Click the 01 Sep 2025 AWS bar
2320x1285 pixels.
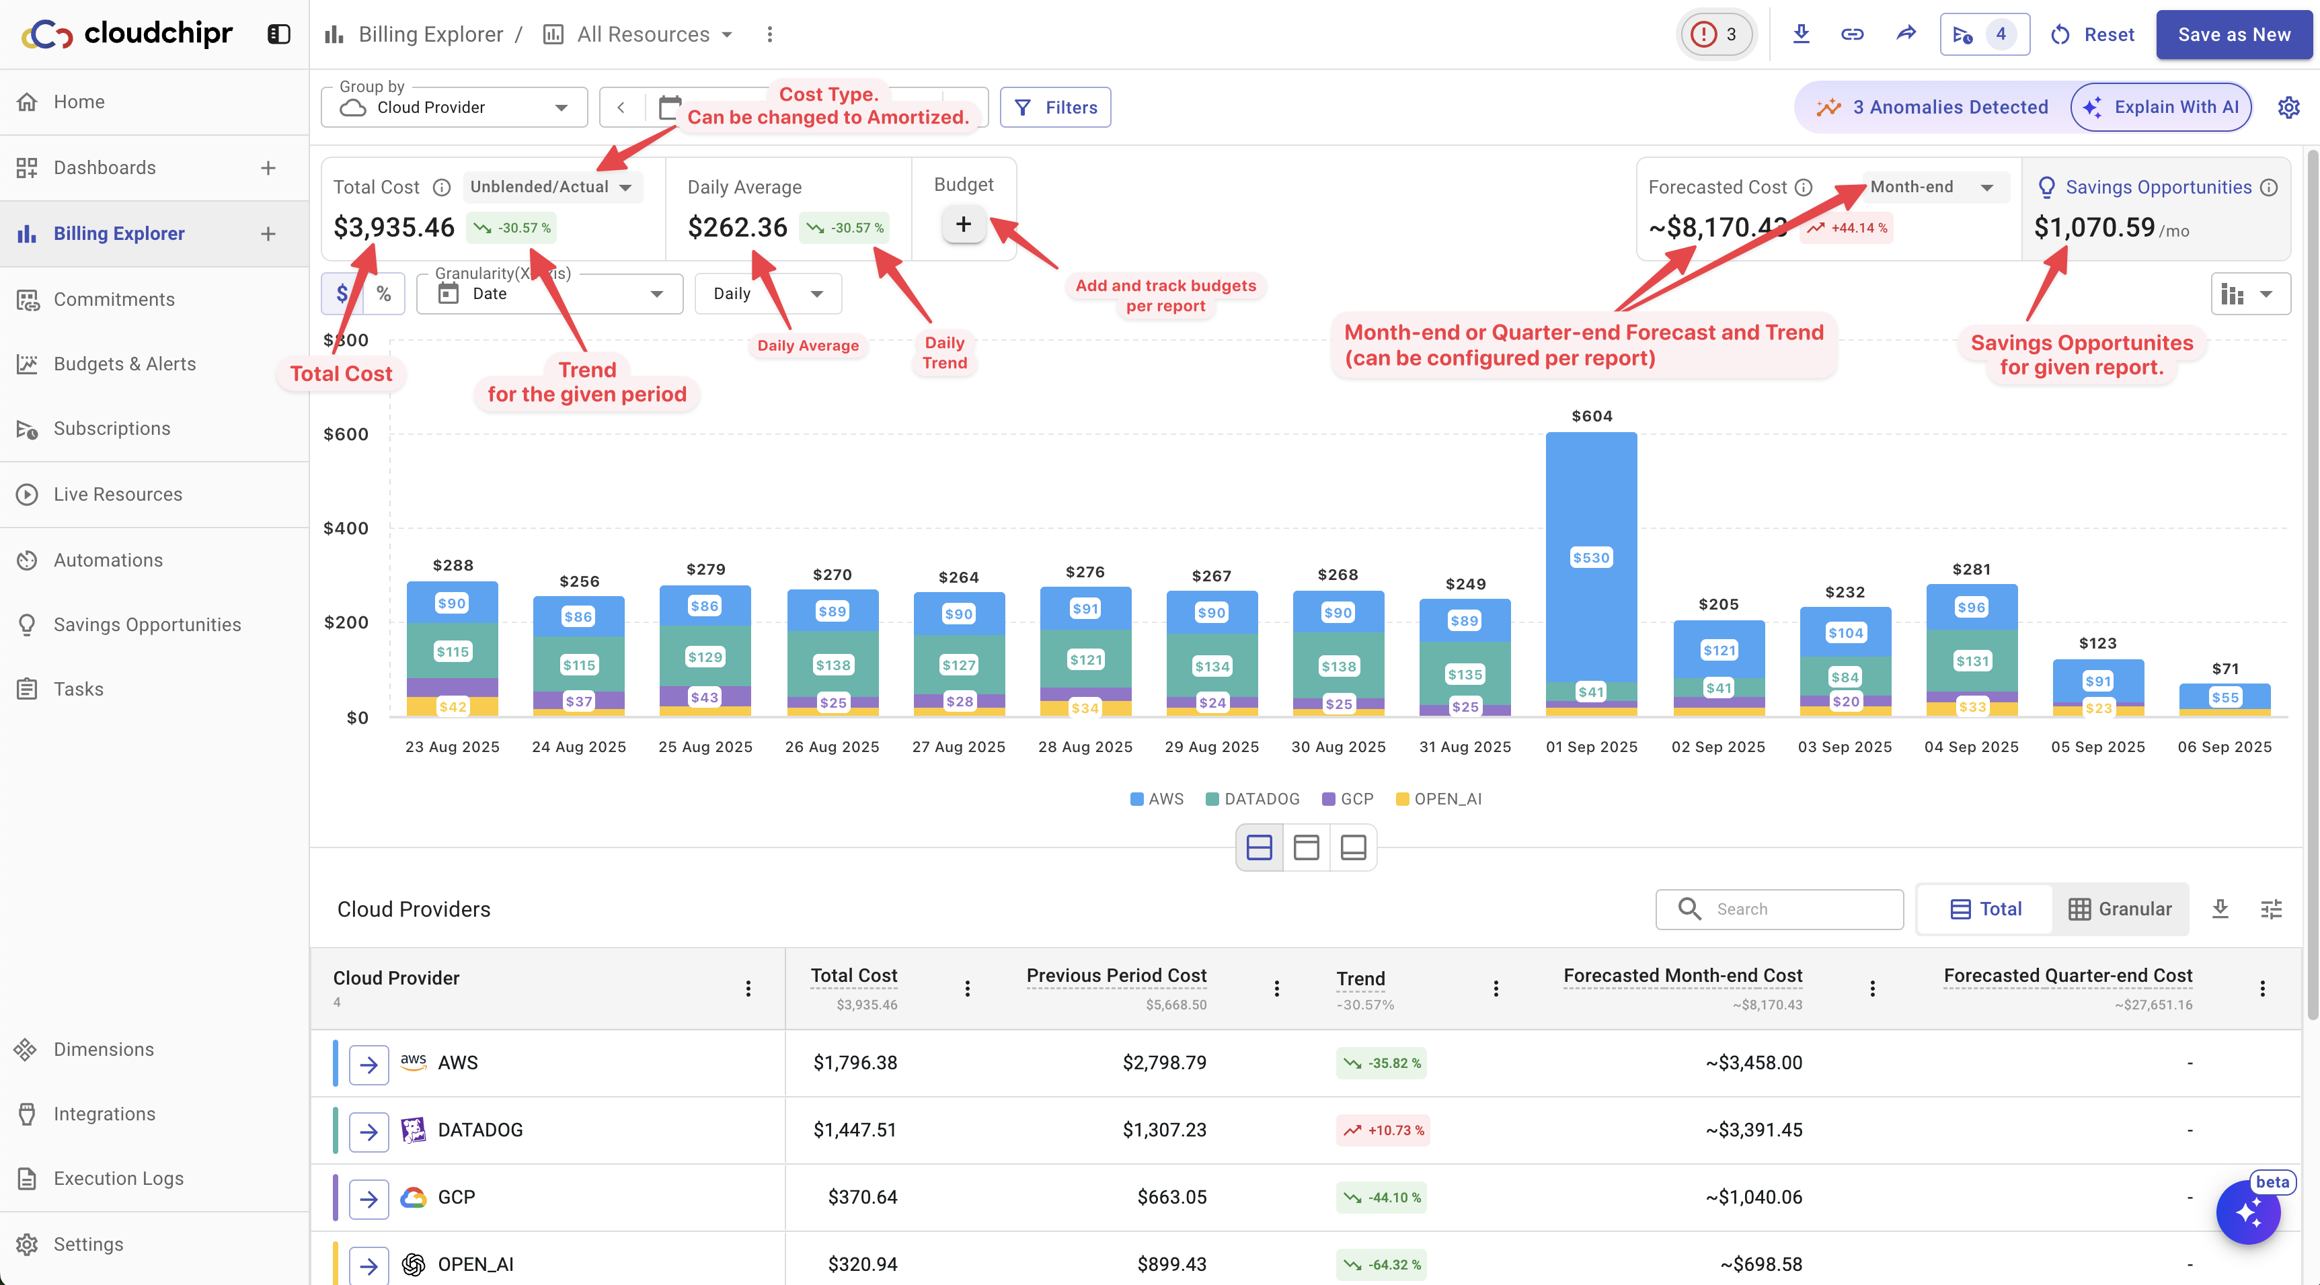click(1590, 557)
